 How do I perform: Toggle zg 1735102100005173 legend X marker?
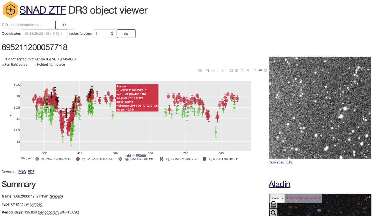[x=161, y=159]
